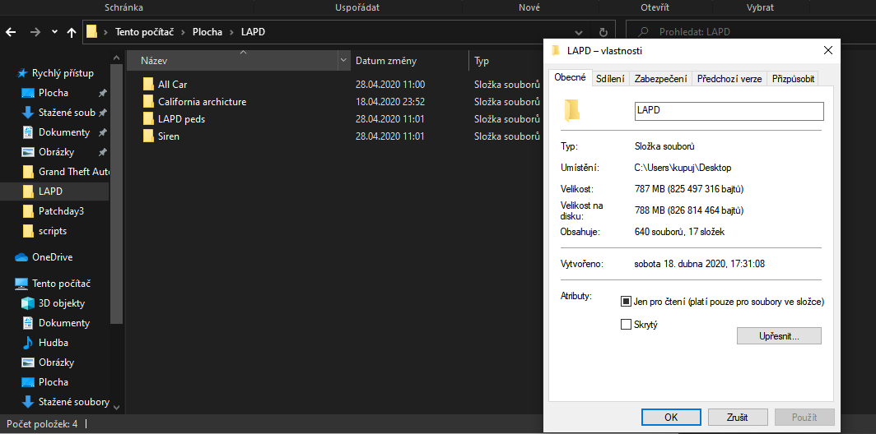
Task: Toggle Jen pro čtení checkbox
Action: (626, 302)
